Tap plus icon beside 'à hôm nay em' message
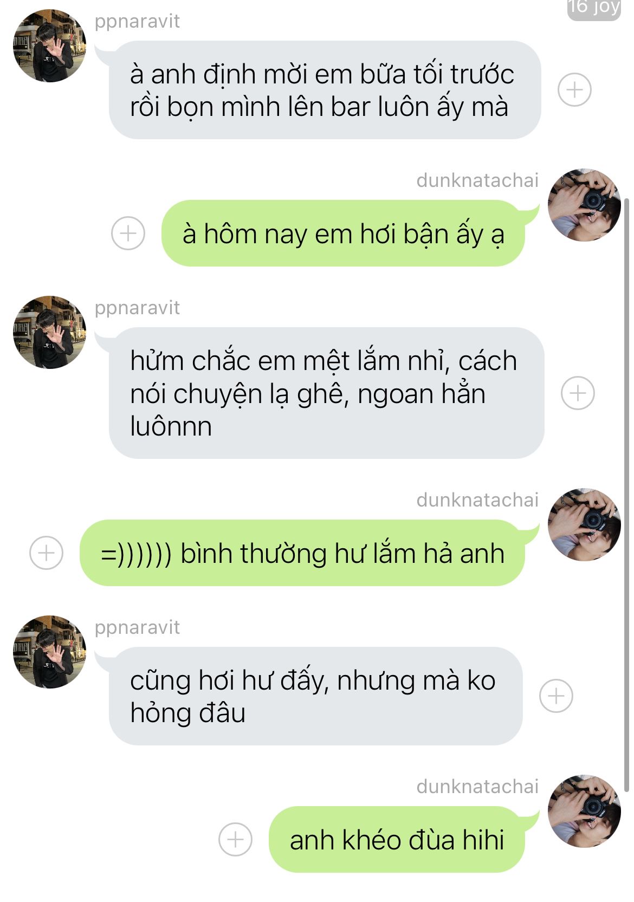This screenshot has height=902, width=634. click(x=128, y=233)
